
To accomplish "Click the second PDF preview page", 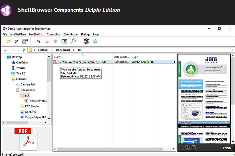I will 204,136.
